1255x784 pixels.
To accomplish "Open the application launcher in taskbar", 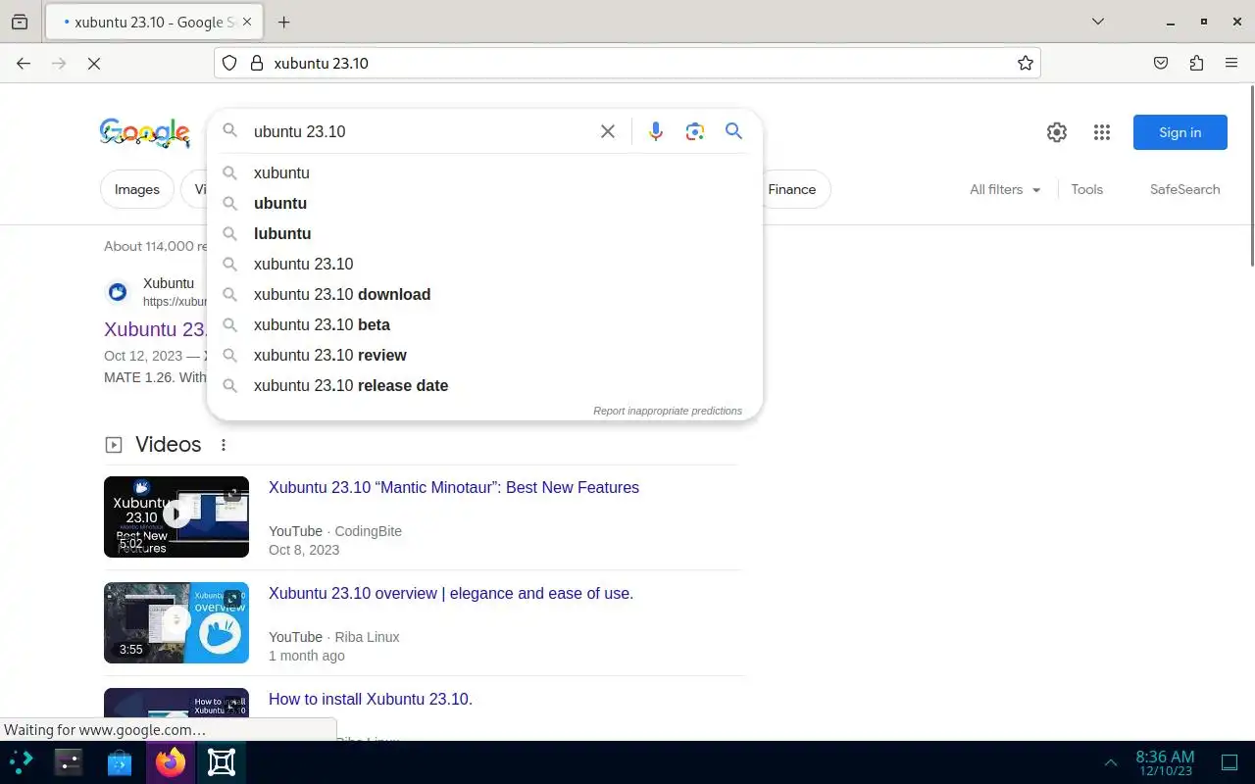I will tap(22, 762).
